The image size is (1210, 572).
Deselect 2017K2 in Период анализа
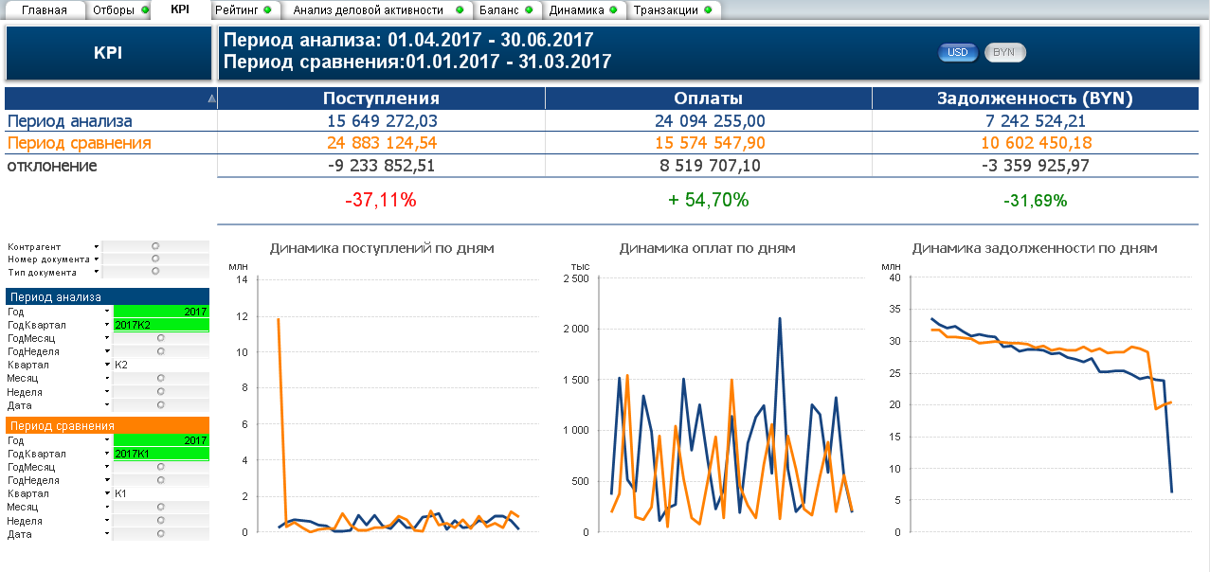[x=160, y=325]
